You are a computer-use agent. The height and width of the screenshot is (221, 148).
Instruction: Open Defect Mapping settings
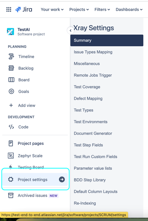pyautogui.click(x=88, y=99)
